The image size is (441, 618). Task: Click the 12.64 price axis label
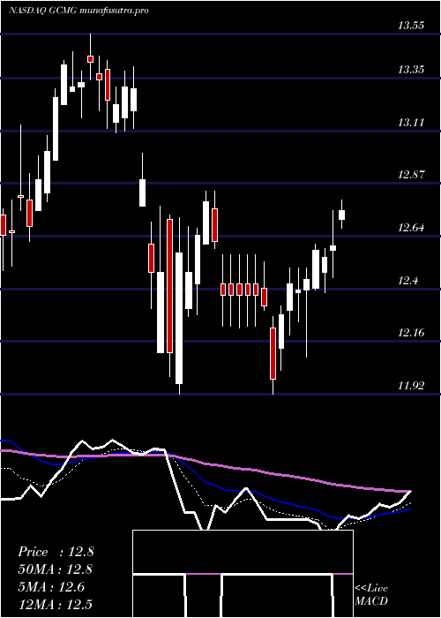411,228
